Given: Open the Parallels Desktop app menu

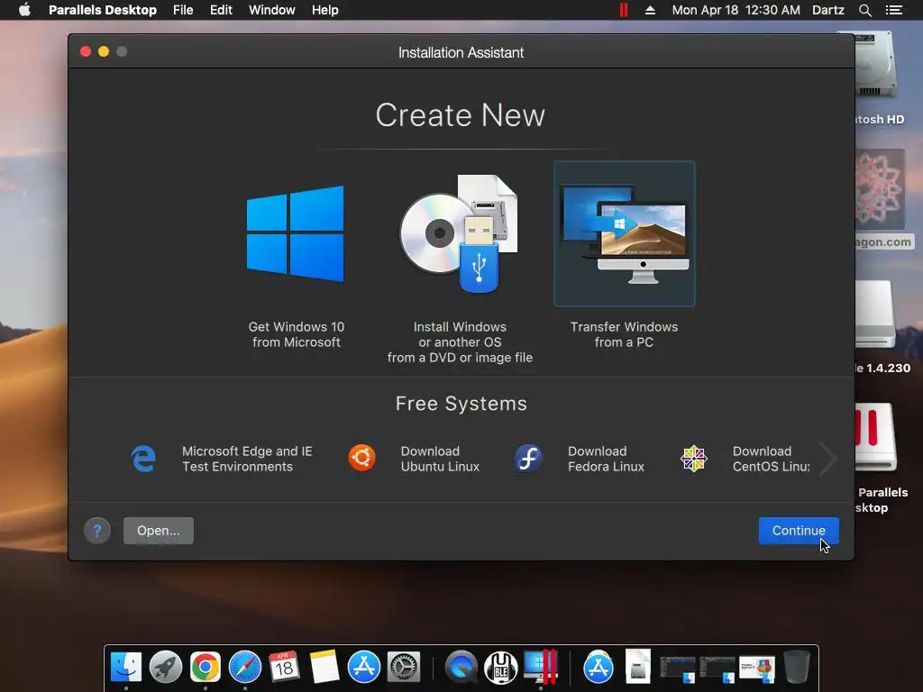Looking at the screenshot, I should (103, 10).
